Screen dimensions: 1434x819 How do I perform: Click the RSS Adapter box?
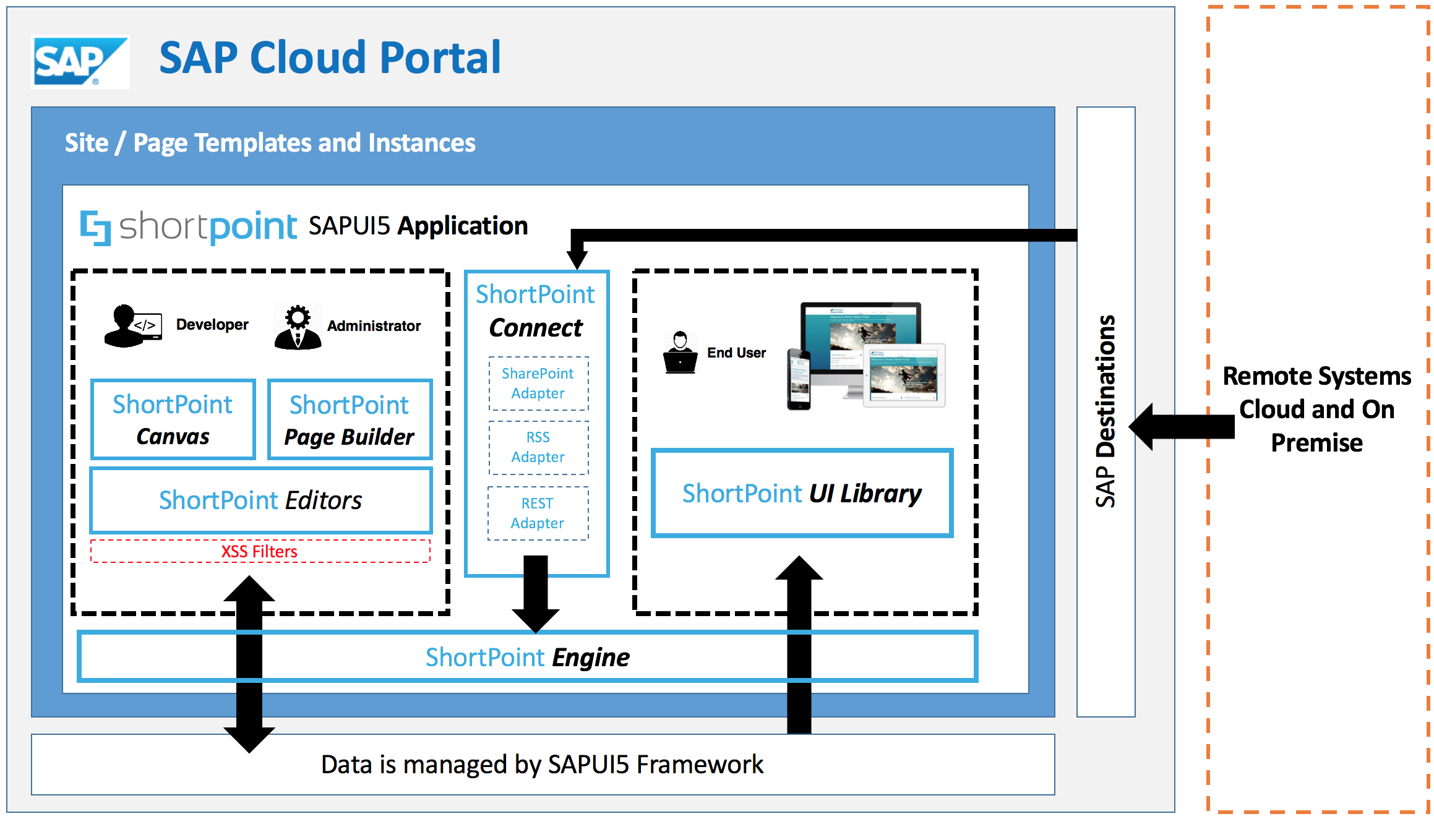pos(538,447)
